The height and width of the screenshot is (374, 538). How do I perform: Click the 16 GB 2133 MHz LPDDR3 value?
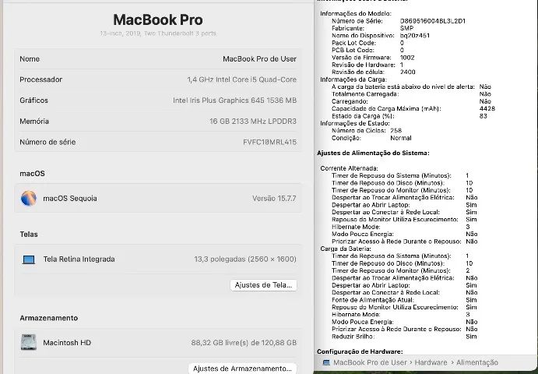pos(253,122)
